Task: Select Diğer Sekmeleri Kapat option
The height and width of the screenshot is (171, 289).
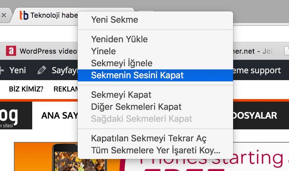Action: (136, 107)
